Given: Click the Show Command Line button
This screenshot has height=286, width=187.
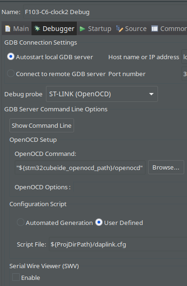Looking at the screenshot, I should tap(42, 125).
